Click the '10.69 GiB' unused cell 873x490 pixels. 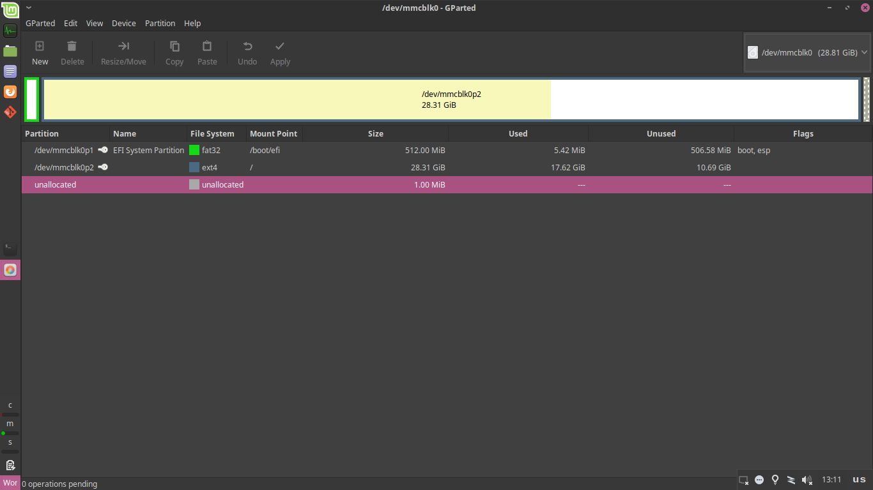point(714,168)
